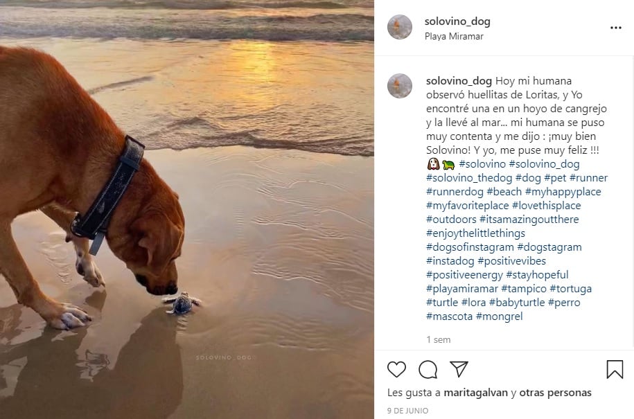Share the post via paper plane icon

[x=459, y=369]
